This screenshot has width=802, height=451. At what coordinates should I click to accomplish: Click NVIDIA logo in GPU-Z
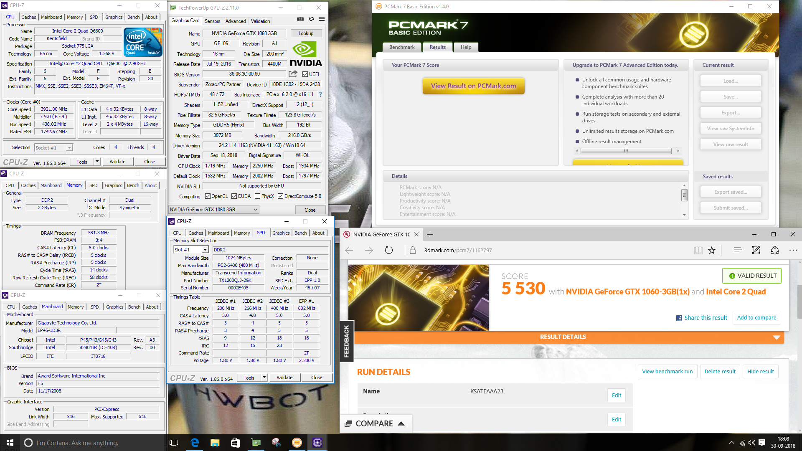click(x=306, y=54)
